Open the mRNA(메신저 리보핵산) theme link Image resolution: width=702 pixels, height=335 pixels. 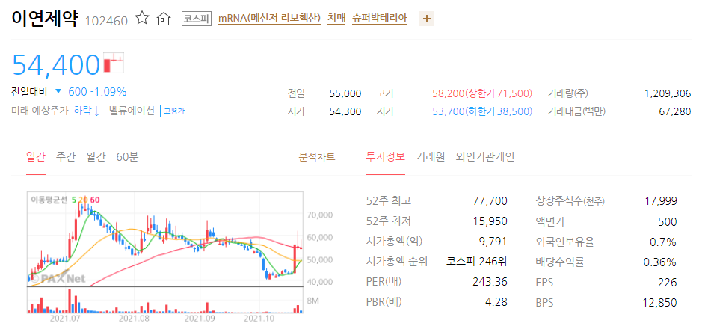[270, 19]
